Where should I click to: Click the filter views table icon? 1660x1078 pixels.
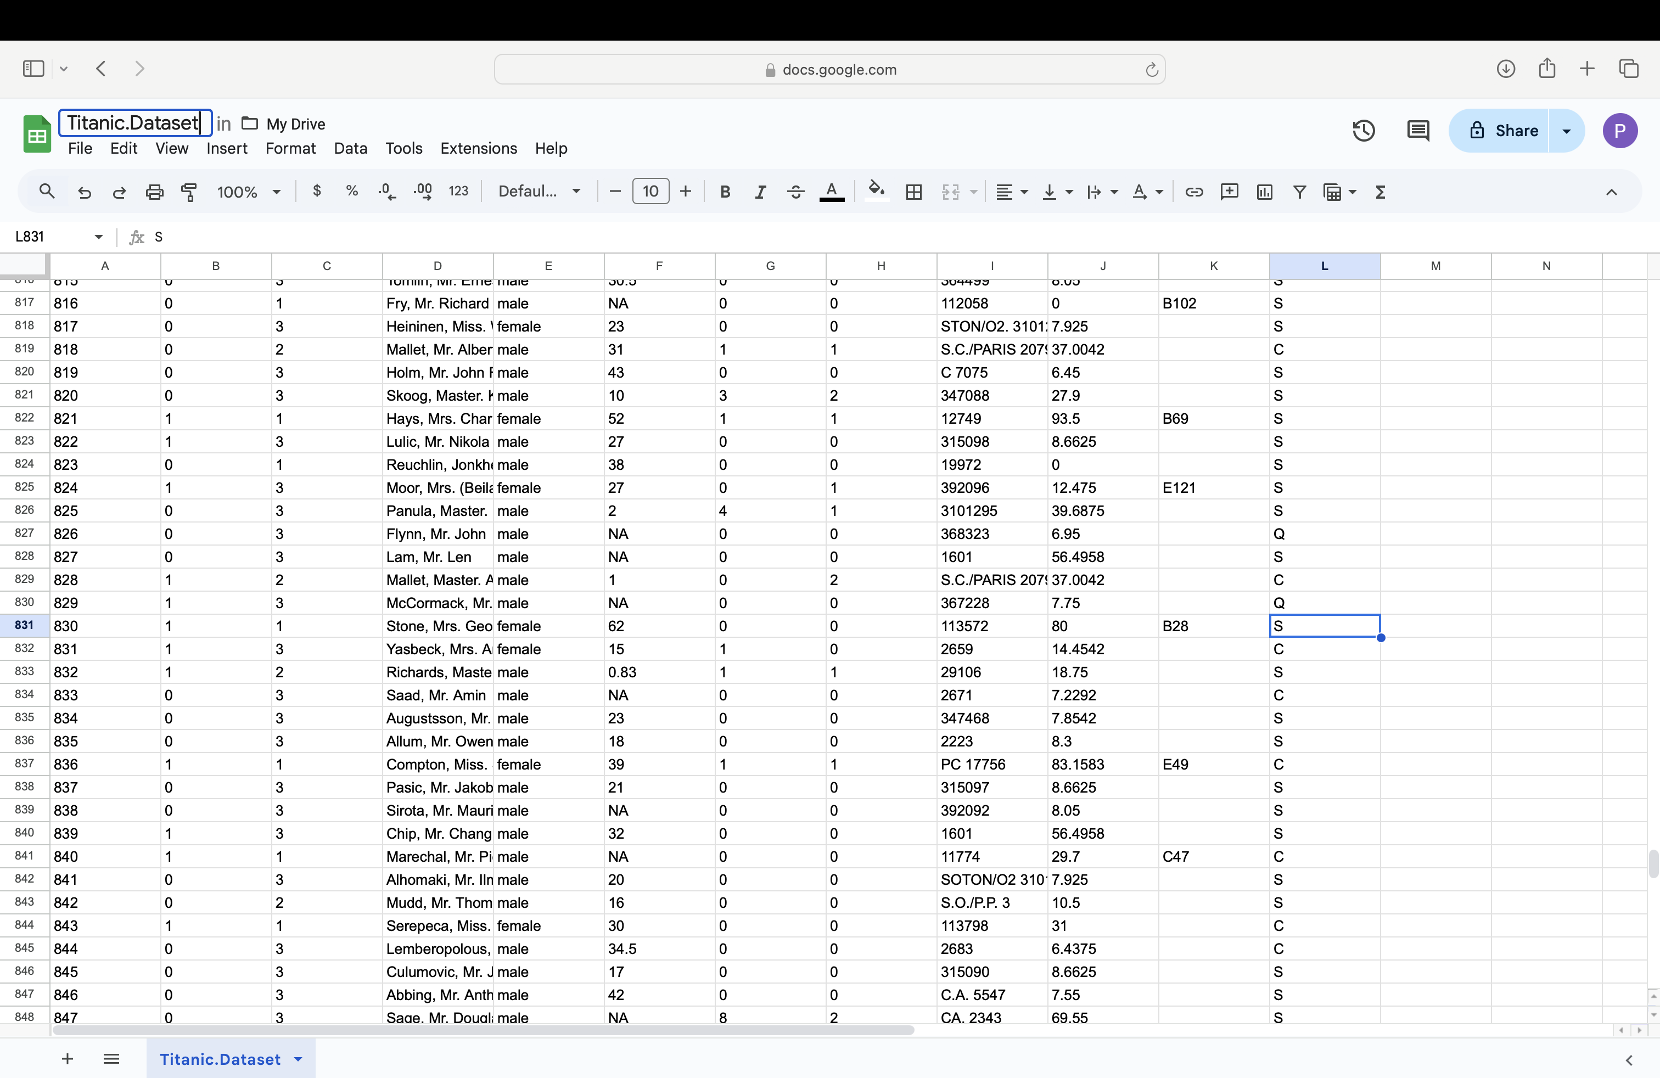[1332, 192]
